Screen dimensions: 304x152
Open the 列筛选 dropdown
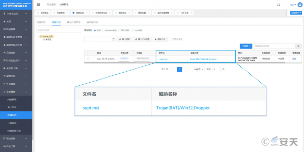(x=246, y=46)
